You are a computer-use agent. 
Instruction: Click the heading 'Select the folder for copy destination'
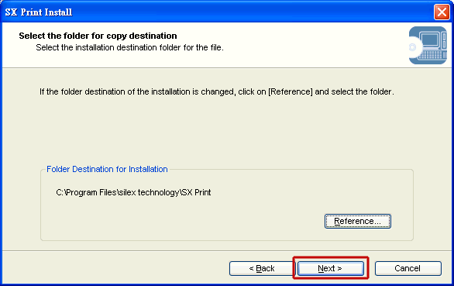tap(98, 36)
